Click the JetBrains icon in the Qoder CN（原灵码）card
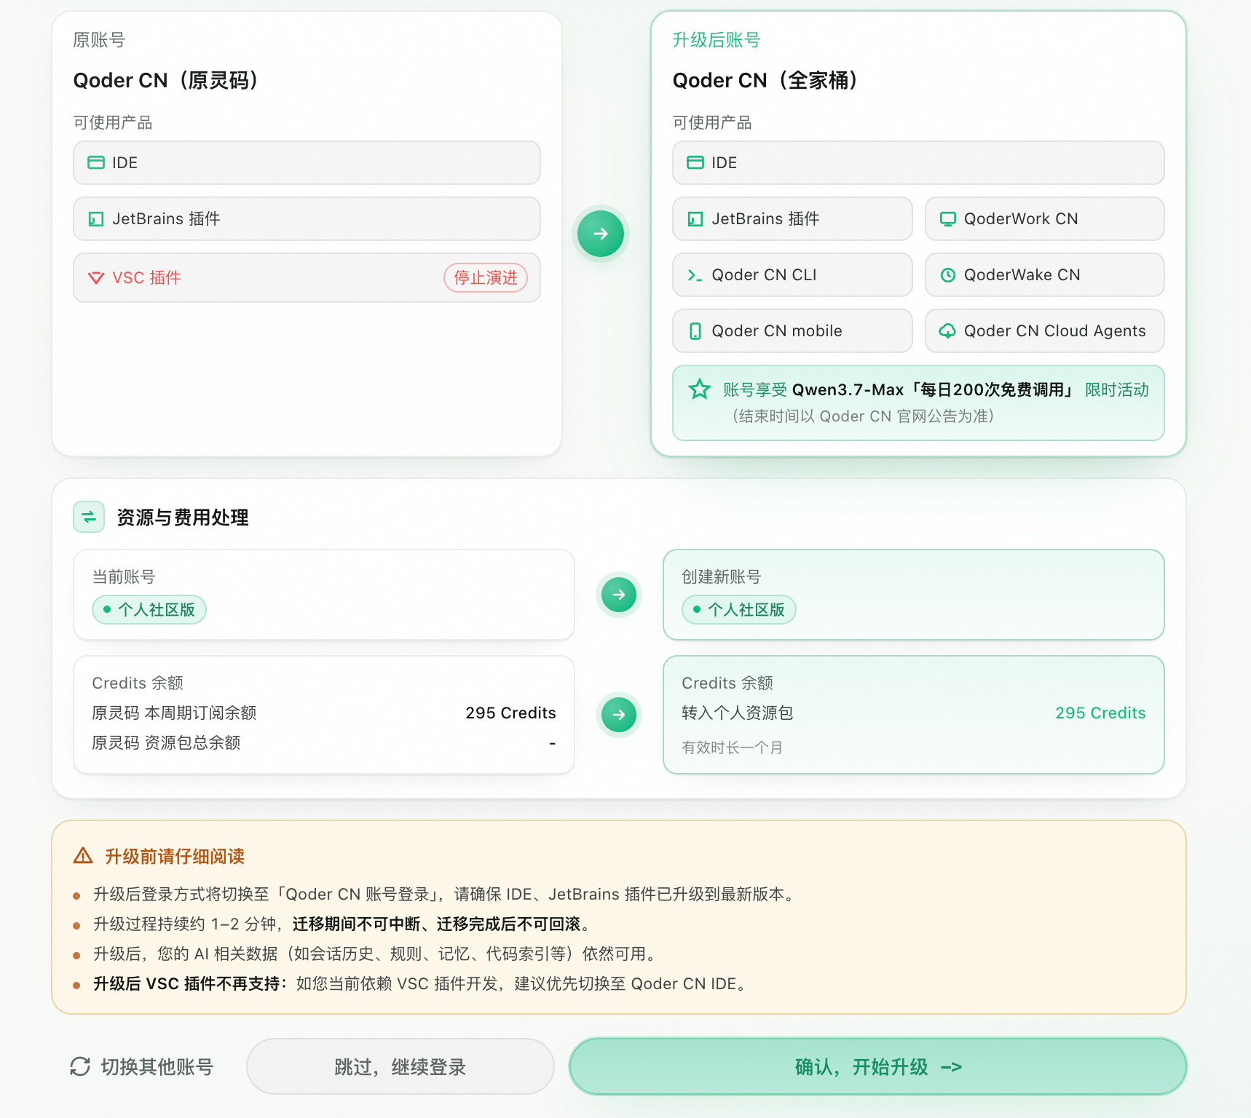 point(96,219)
